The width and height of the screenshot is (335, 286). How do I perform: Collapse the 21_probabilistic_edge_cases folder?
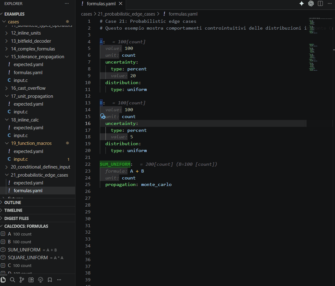(7, 175)
